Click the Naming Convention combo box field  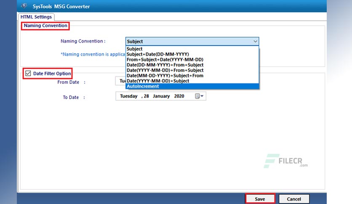(x=192, y=41)
